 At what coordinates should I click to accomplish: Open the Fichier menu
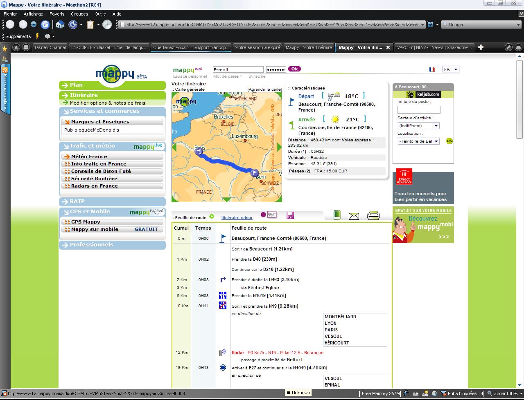[10, 14]
